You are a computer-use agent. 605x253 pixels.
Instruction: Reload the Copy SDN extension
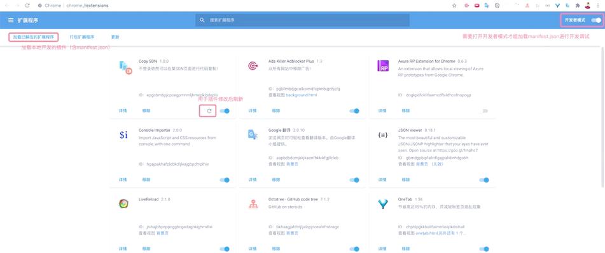(209, 111)
